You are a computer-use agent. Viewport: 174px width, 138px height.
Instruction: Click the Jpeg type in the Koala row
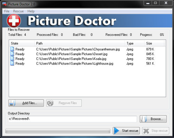(130, 59)
